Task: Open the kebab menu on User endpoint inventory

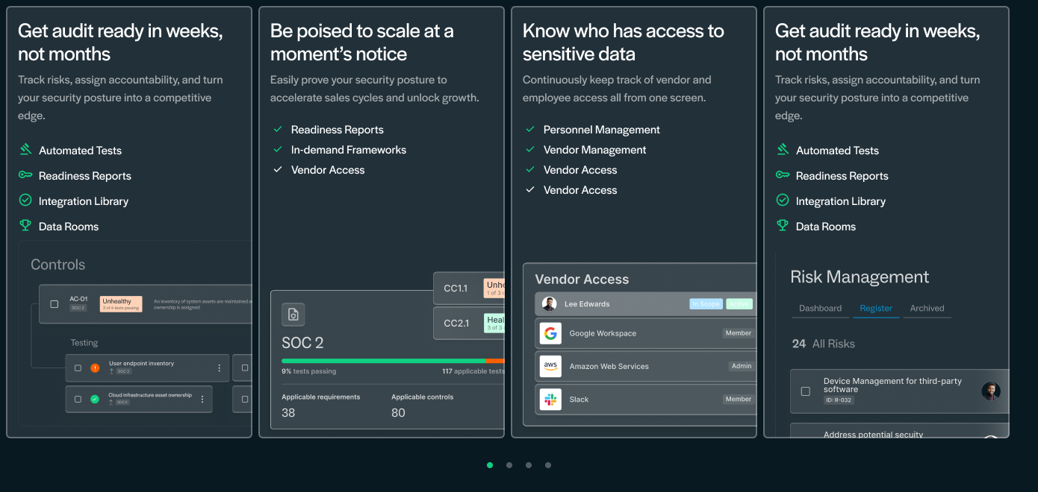Action: [x=219, y=368]
